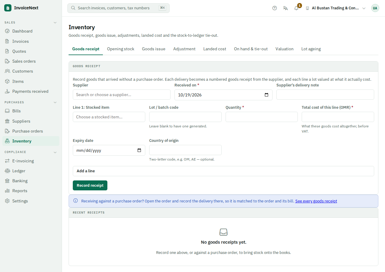Click the Purchase orders icon
Viewport: 385px width, 272px height.
pyautogui.click(x=7, y=131)
